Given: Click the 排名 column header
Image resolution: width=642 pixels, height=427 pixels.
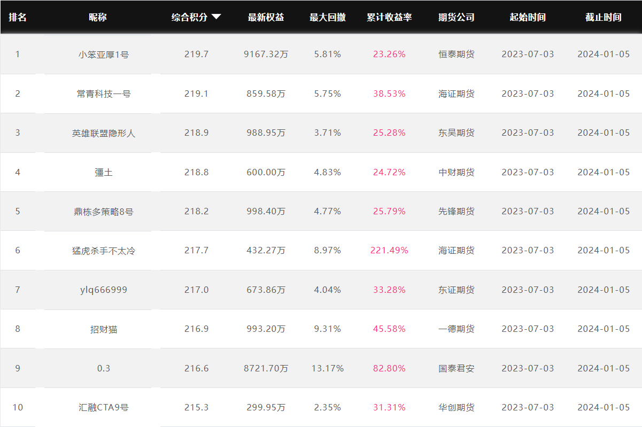Looking at the screenshot, I should tap(18, 17).
